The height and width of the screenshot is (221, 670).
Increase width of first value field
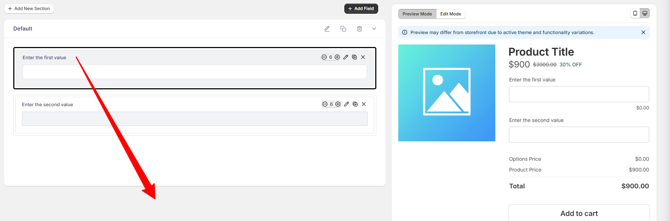coord(337,57)
